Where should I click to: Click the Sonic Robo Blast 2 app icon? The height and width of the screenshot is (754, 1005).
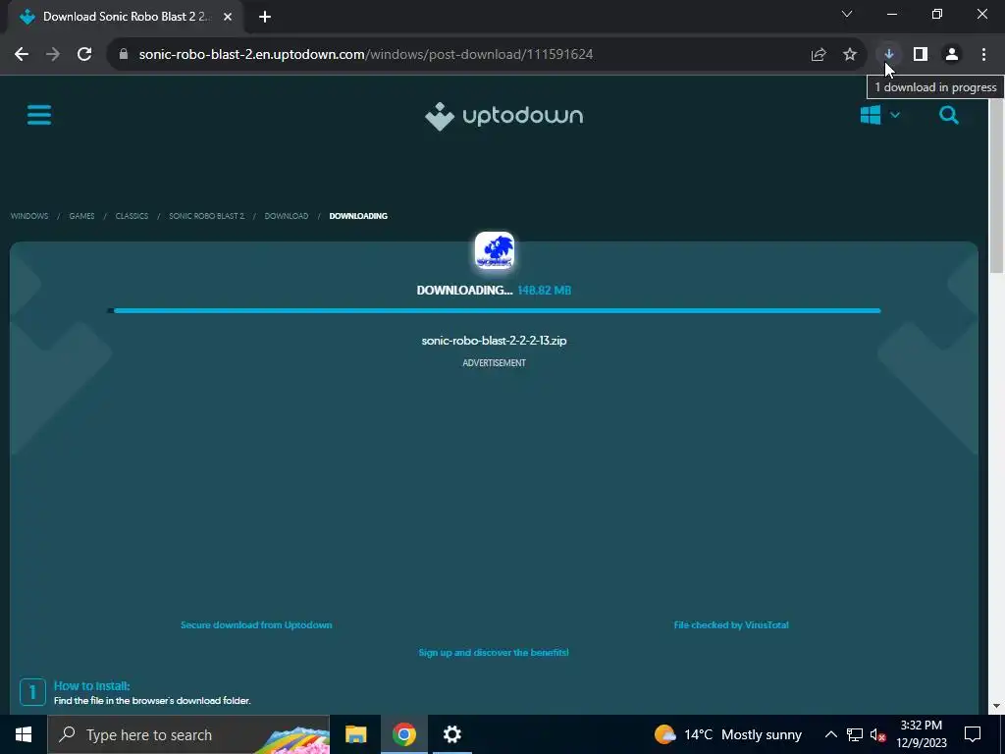[495, 250]
